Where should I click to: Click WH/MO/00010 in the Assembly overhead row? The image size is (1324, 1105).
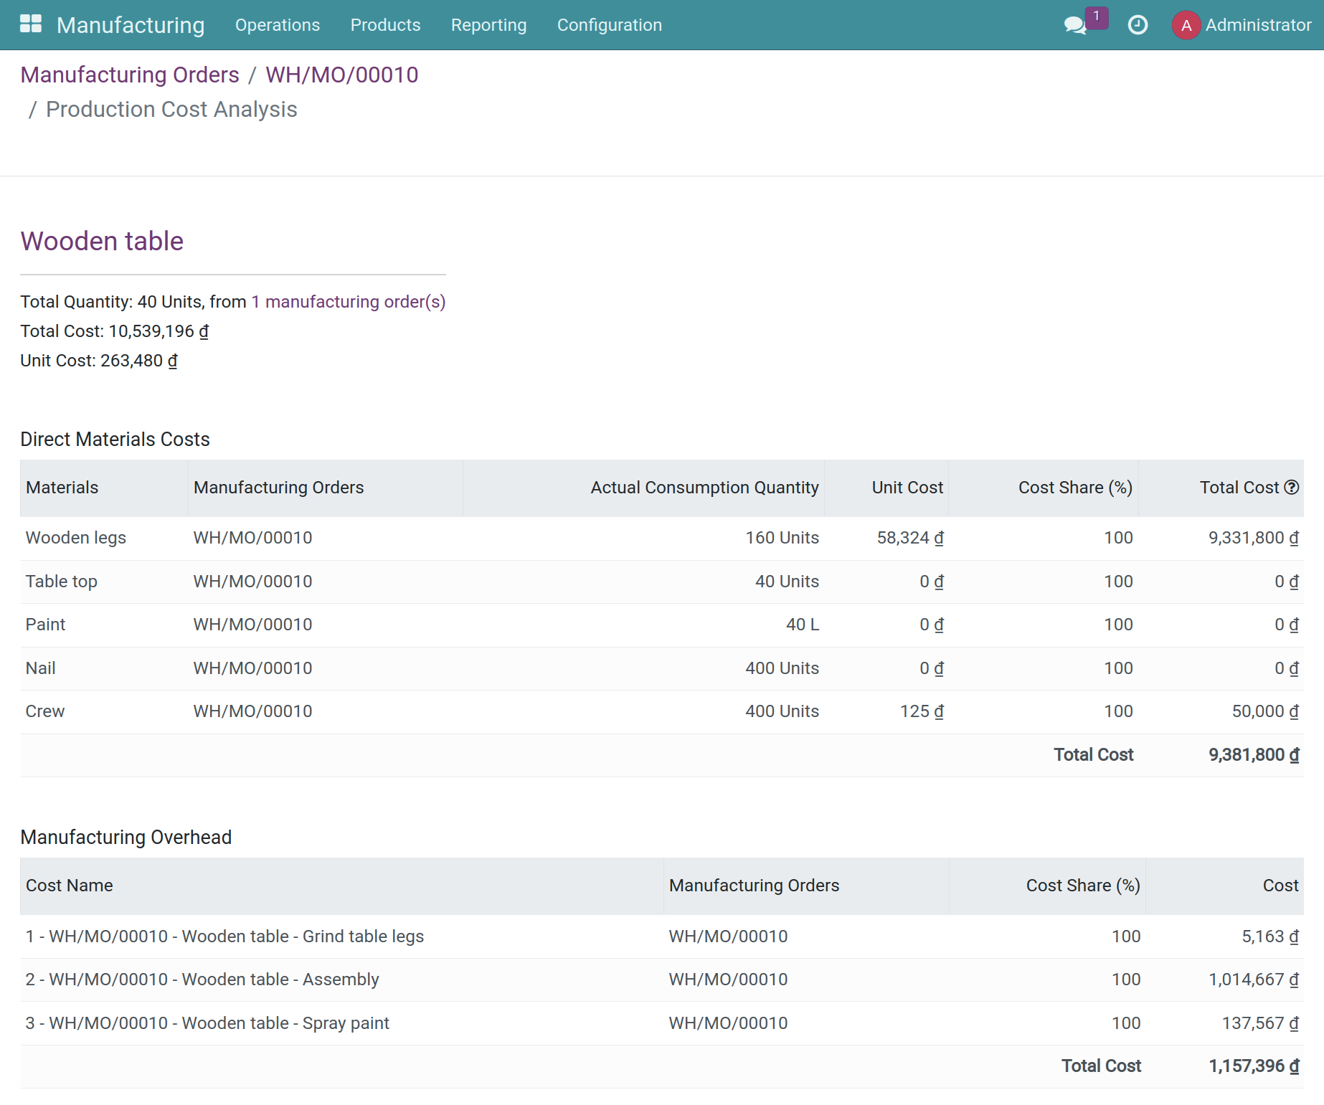(x=728, y=980)
